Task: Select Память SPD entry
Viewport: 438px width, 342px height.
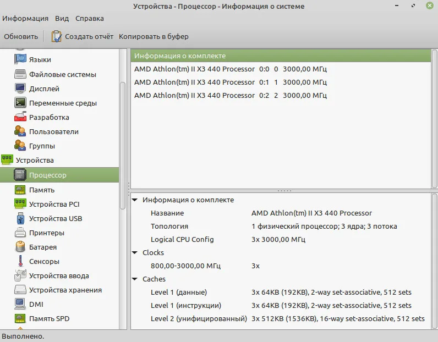Action: (x=49, y=318)
